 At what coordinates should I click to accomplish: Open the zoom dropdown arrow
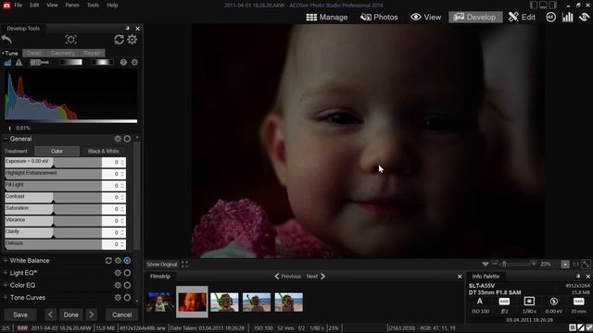point(486,265)
